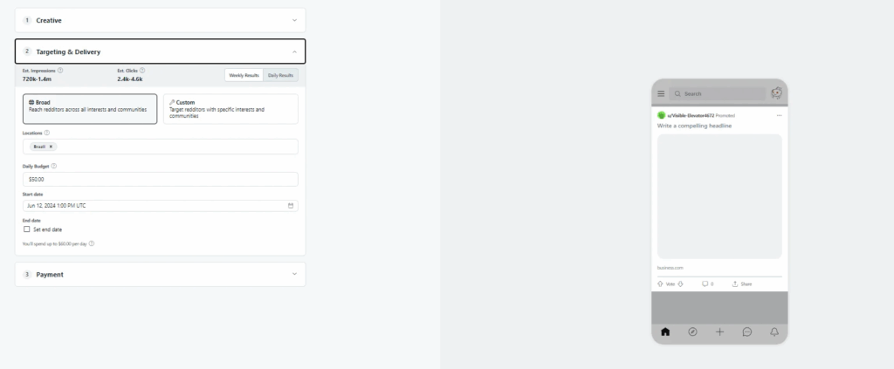The image size is (894, 369).
Task: Switch to the Daily Results tab
Action: pyautogui.click(x=280, y=75)
